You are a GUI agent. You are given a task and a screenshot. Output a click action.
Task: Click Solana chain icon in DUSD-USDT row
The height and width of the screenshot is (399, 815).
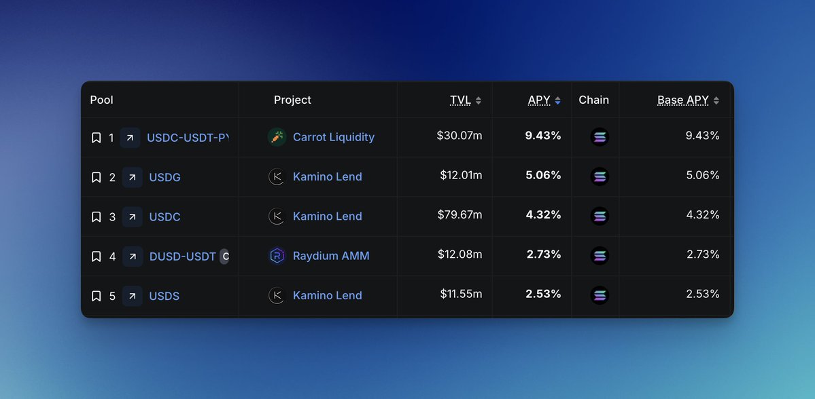(x=600, y=256)
